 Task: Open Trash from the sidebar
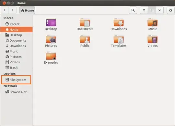click(11, 68)
